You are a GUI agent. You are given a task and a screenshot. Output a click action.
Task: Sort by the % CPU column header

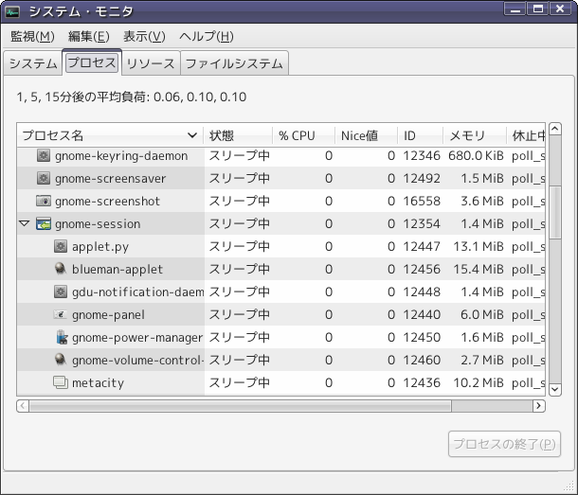pyautogui.click(x=303, y=135)
